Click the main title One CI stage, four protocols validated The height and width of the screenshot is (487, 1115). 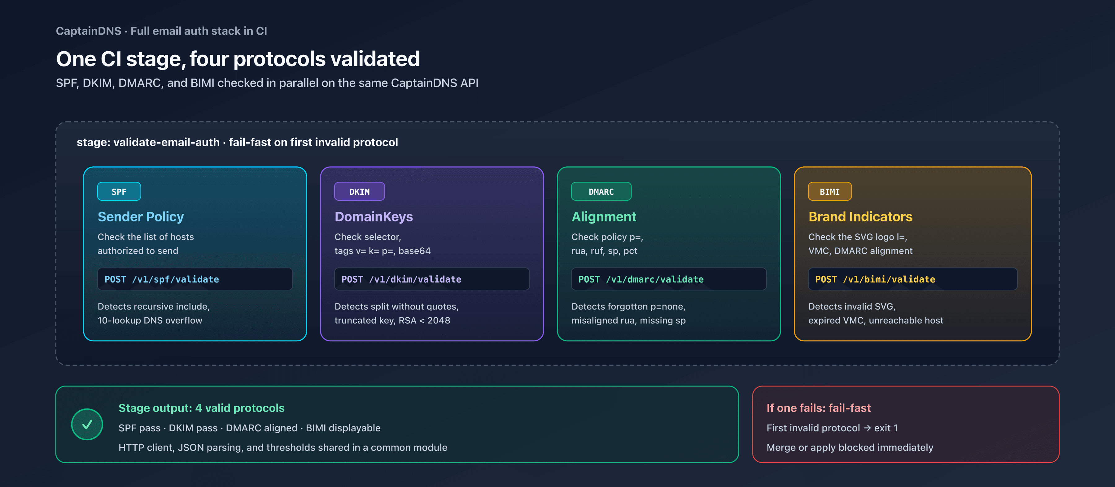(x=238, y=59)
